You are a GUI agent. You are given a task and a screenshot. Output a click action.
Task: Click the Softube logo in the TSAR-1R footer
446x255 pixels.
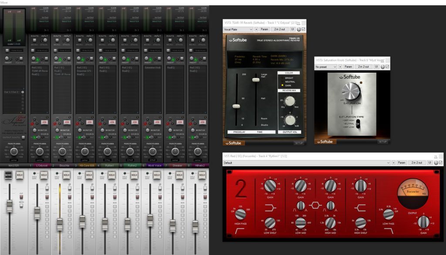[233, 143]
